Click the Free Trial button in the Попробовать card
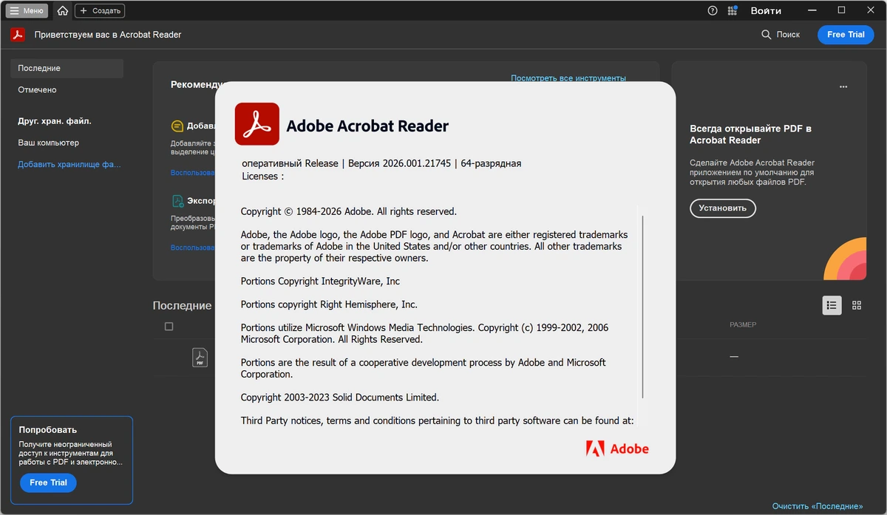The width and height of the screenshot is (887, 515). tap(48, 482)
